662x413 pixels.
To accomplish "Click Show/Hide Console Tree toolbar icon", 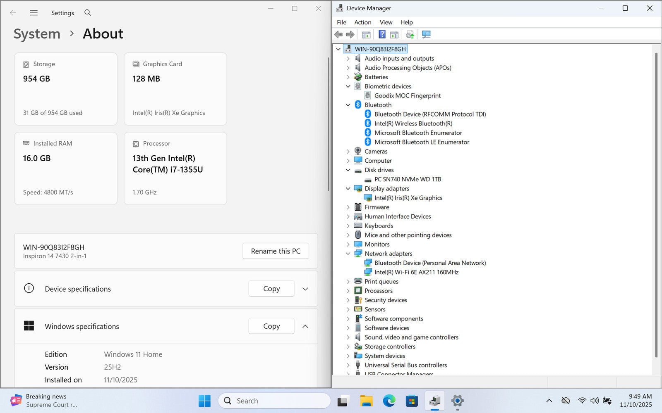I will pos(366,35).
